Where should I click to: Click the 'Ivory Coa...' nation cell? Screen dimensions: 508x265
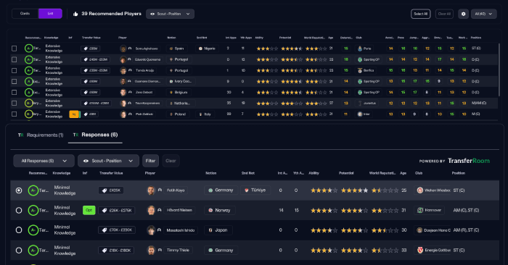click(x=180, y=81)
